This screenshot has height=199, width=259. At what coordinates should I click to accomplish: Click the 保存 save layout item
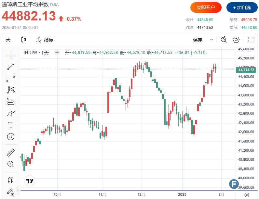point(198,40)
